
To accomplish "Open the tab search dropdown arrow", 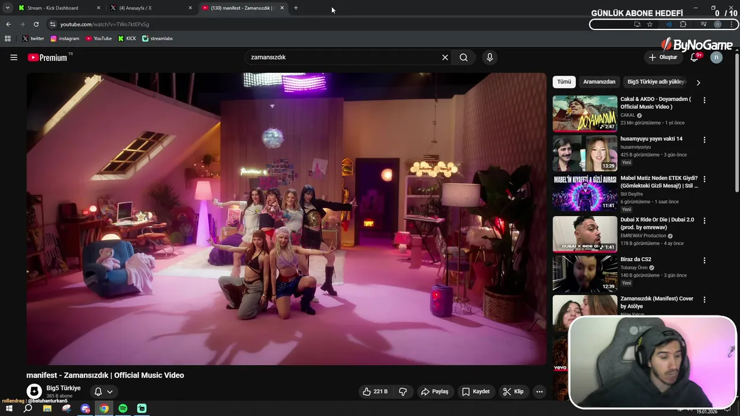I will click(8, 8).
